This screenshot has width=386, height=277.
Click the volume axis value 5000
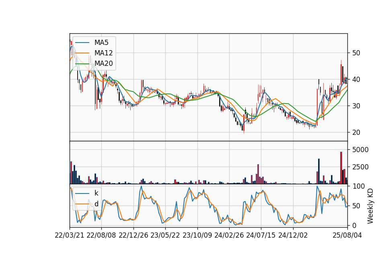coord(360,150)
